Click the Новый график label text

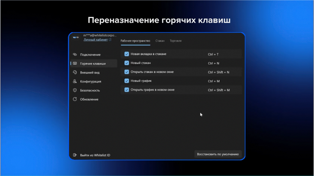point(141,81)
